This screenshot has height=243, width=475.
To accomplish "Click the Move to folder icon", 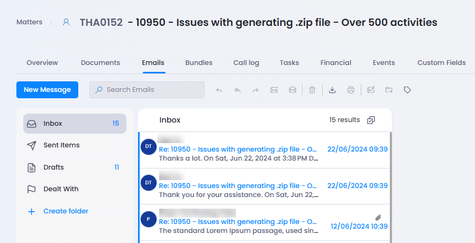I will pos(389,90).
